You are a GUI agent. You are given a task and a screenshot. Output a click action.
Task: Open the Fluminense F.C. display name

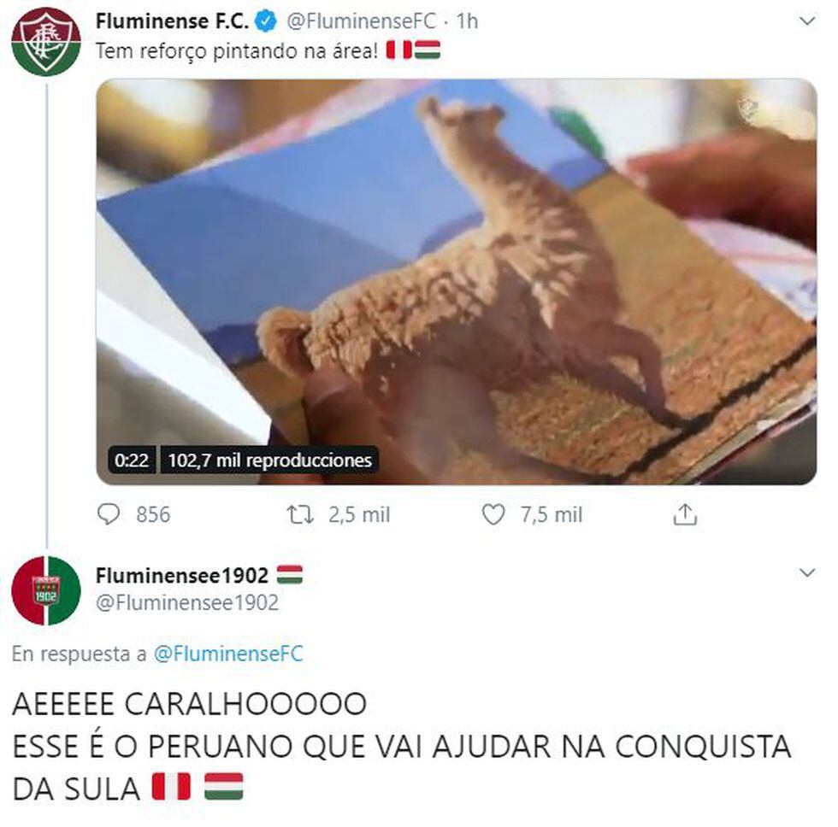coord(172,22)
